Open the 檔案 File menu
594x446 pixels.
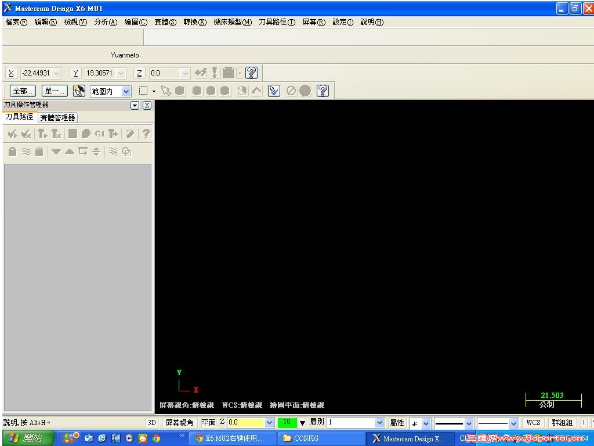[x=16, y=22]
